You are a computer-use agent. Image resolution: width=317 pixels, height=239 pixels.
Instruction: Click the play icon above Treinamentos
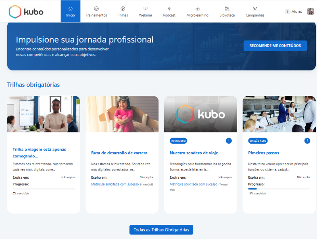pyautogui.click(x=96, y=9)
